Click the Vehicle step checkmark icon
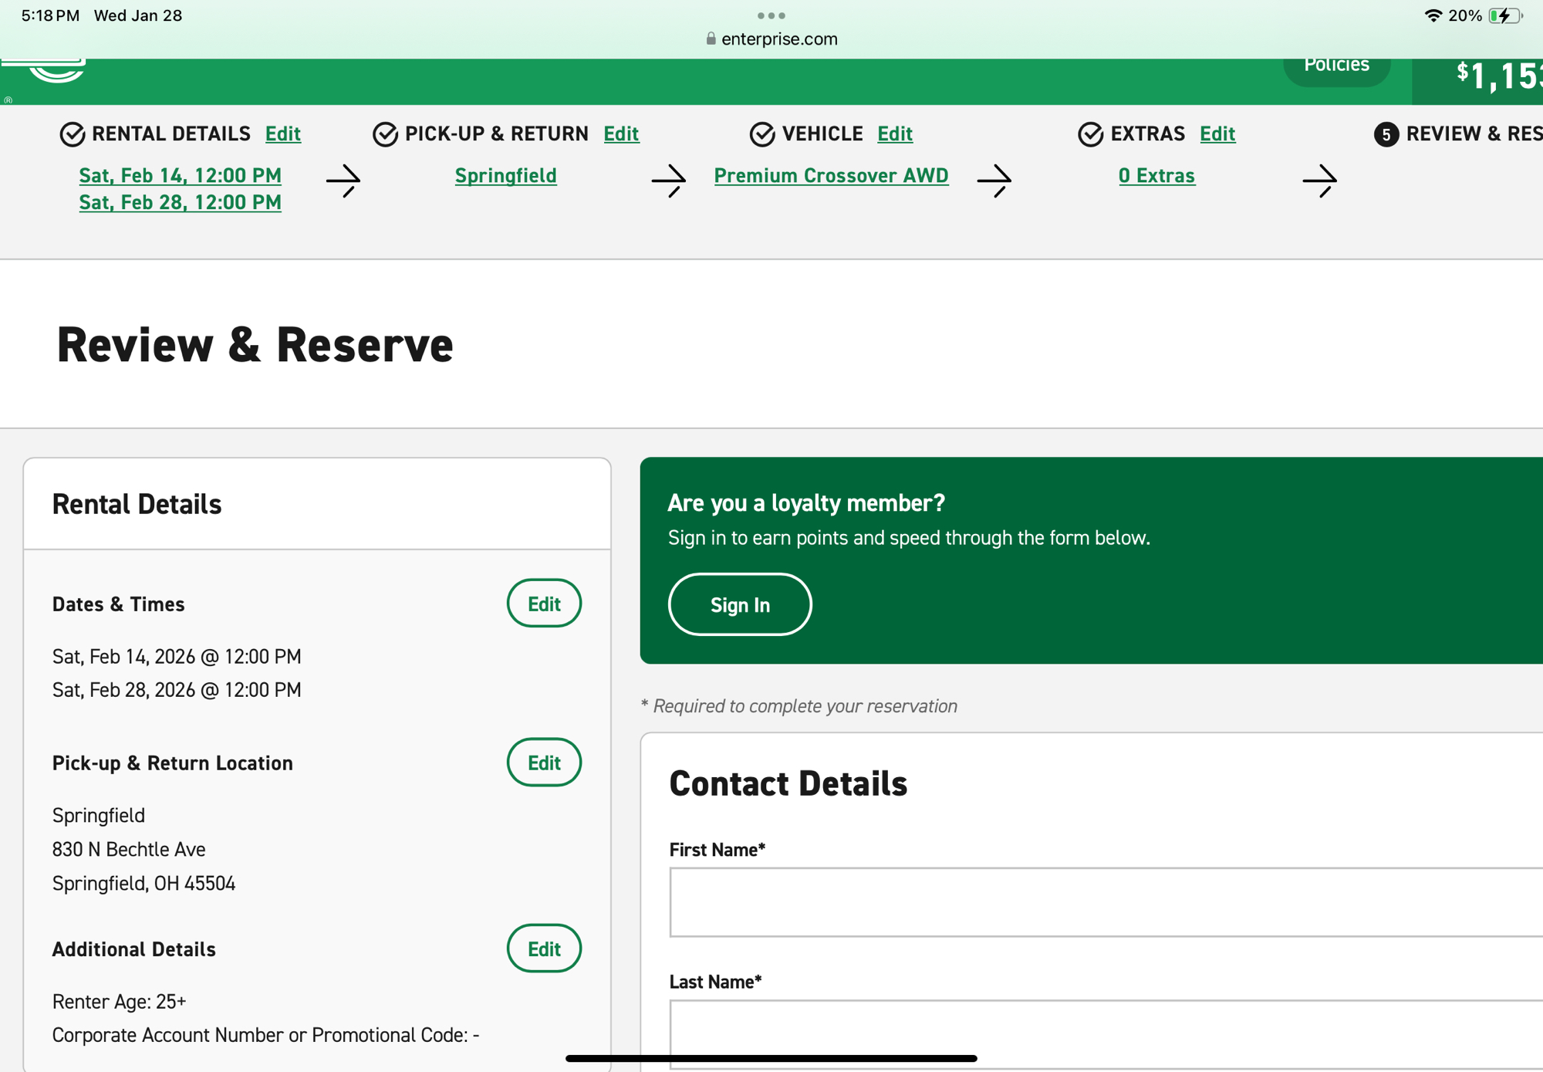 [x=762, y=134]
